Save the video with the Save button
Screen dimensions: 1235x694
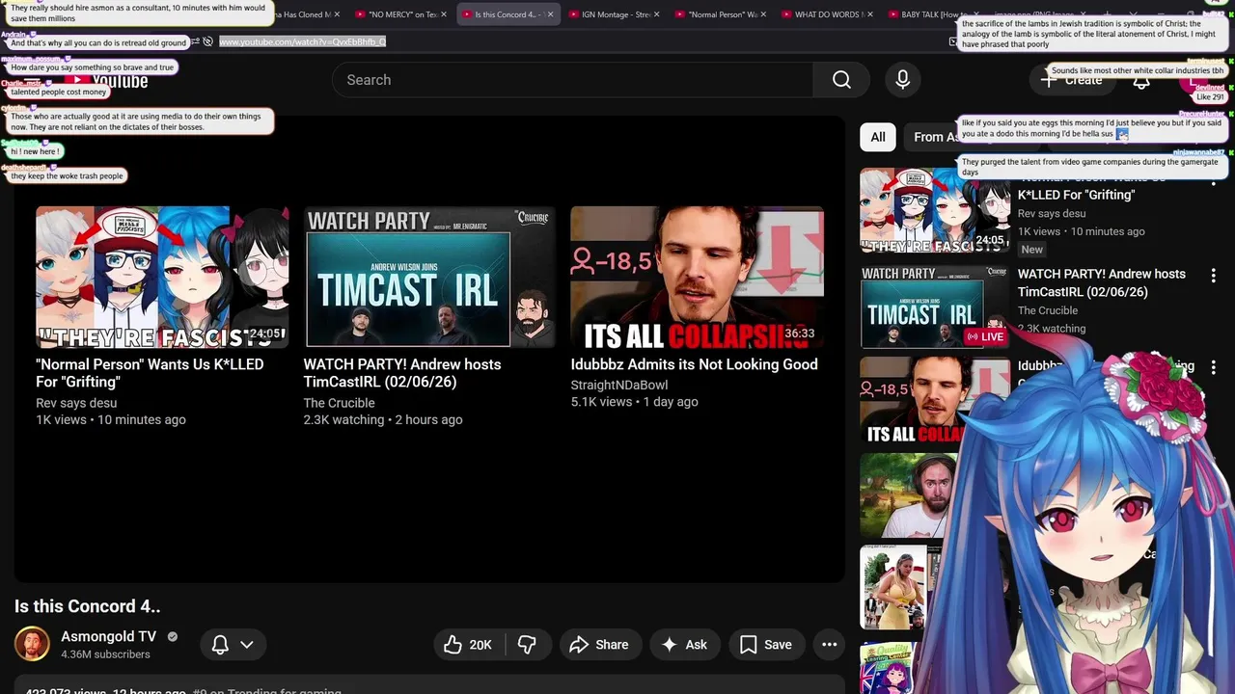(x=766, y=645)
